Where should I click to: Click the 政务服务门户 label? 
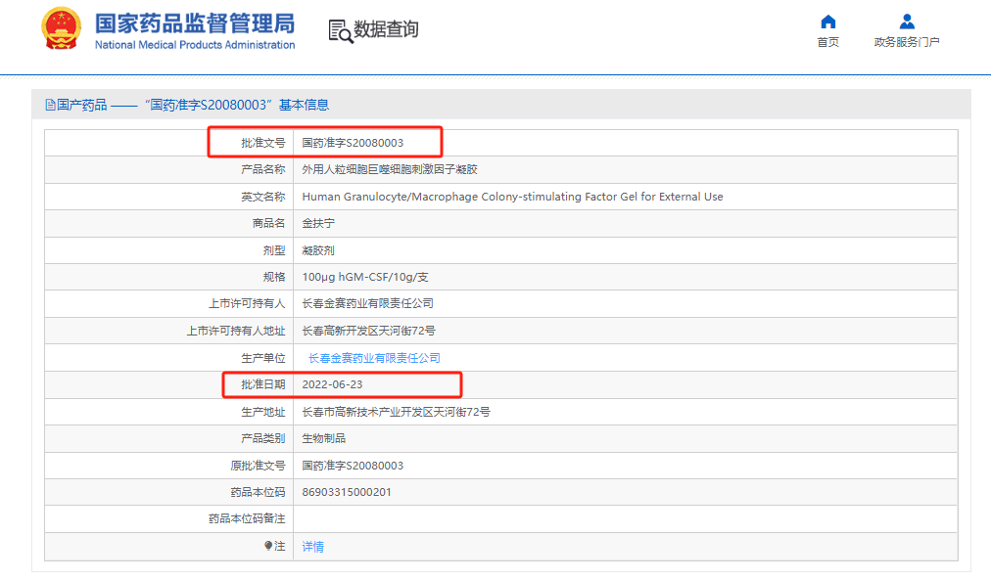[x=907, y=42]
